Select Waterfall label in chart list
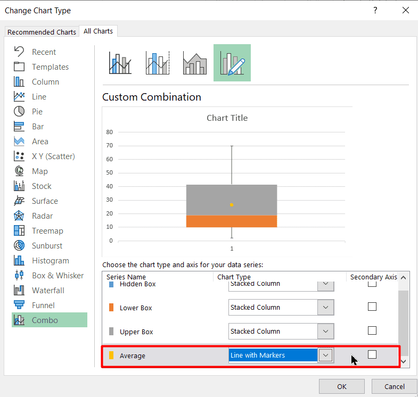Screen dimensions: 418x397 point(48,291)
